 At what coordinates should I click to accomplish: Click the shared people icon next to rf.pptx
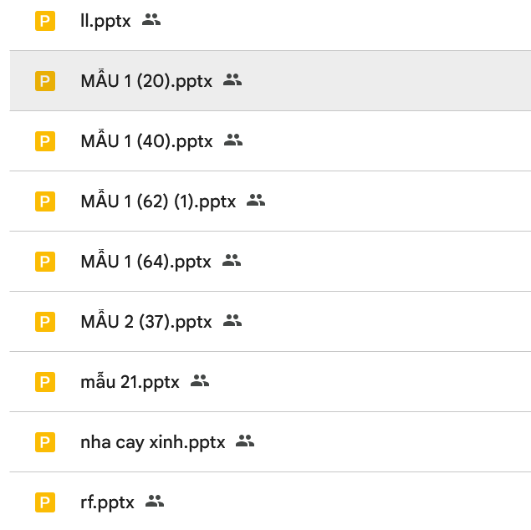tap(155, 502)
